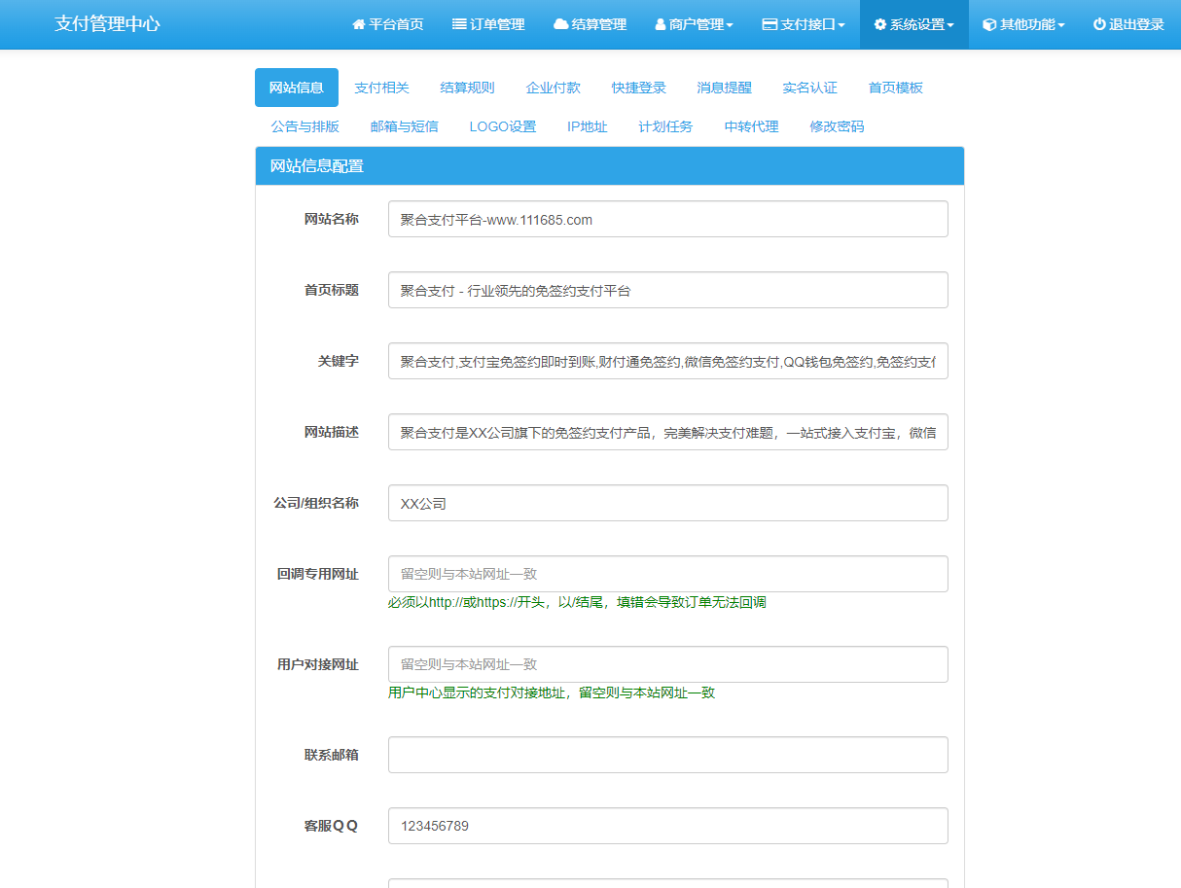Click the user icon beside 商户管理
This screenshot has height=888, width=1181.
[661, 24]
